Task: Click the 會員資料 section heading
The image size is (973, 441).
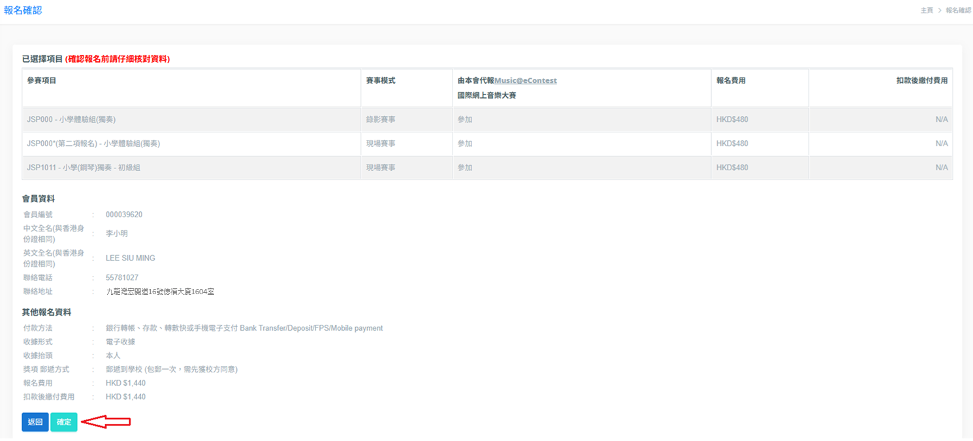Action: 38,198
